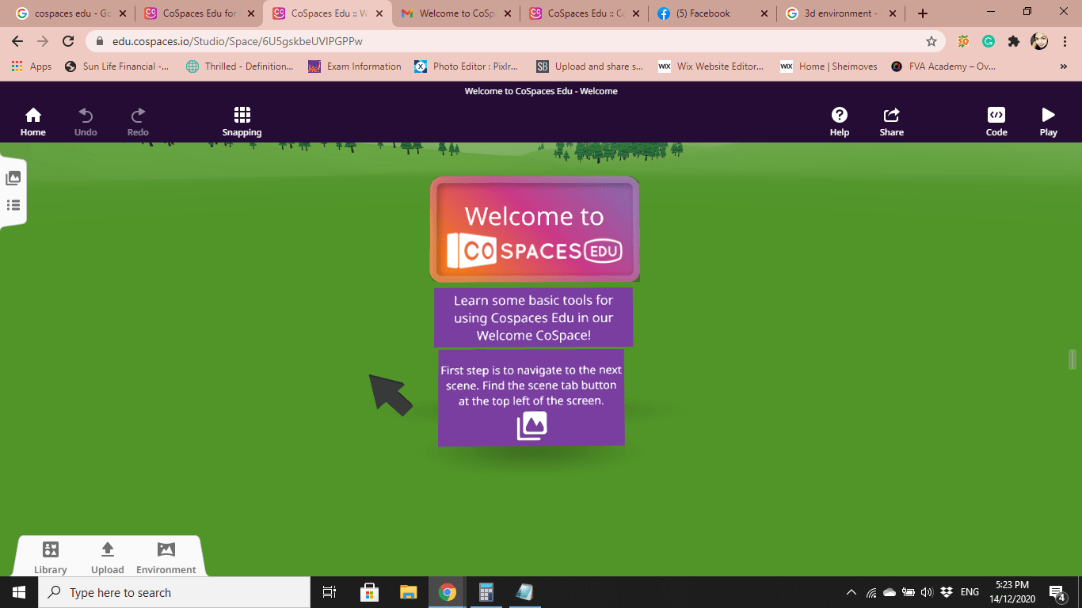1082x608 pixels.
Task: Play the CoSpace scene
Action: coord(1048,122)
